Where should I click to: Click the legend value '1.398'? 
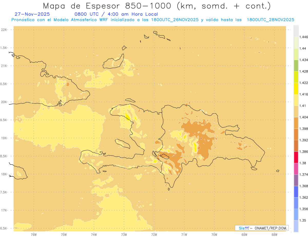point(304,129)
